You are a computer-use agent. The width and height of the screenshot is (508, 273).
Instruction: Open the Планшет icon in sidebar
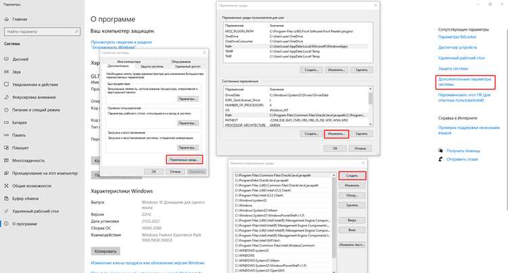pyautogui.click(x=7, y=147)
